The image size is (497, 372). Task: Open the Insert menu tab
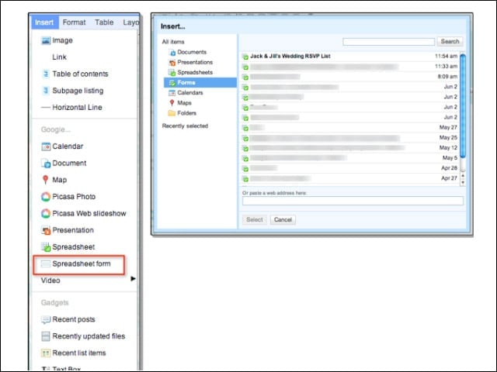click(x=44, y=22)
